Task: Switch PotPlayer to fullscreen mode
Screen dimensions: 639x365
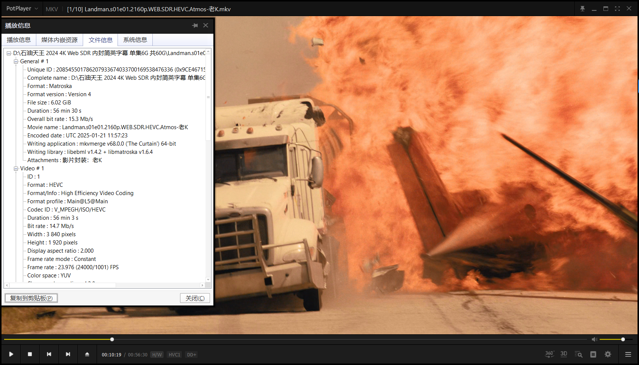Action: coord(617,9)
